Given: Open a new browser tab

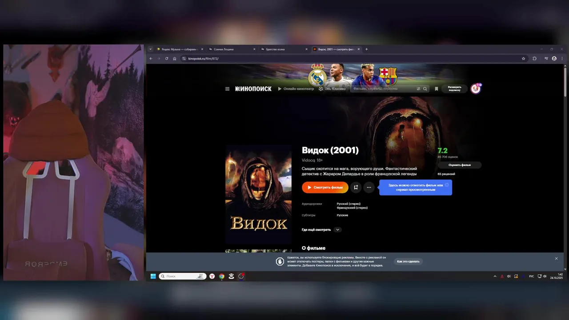Looking at the screenshot, I should (x=366, y=49).
